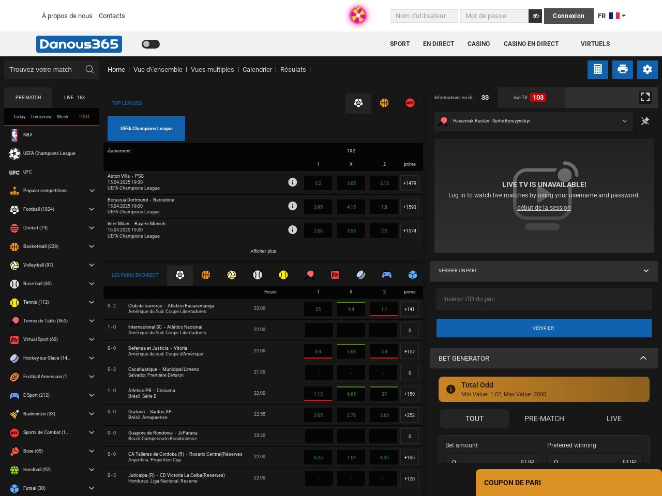Click the spinning promo wheel icon
The width and height of the screenshot is (662, 496).
pos(358,15)
